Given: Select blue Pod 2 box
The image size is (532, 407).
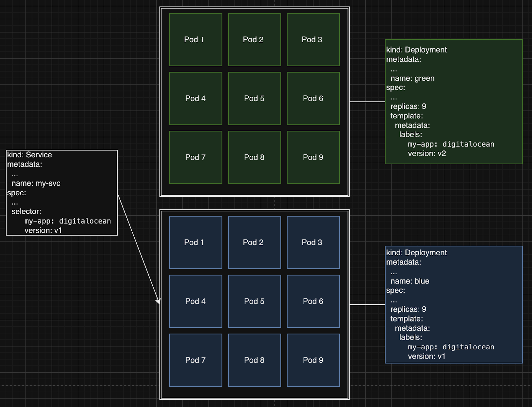Looking at the screenshot, I should coord(254,242).
